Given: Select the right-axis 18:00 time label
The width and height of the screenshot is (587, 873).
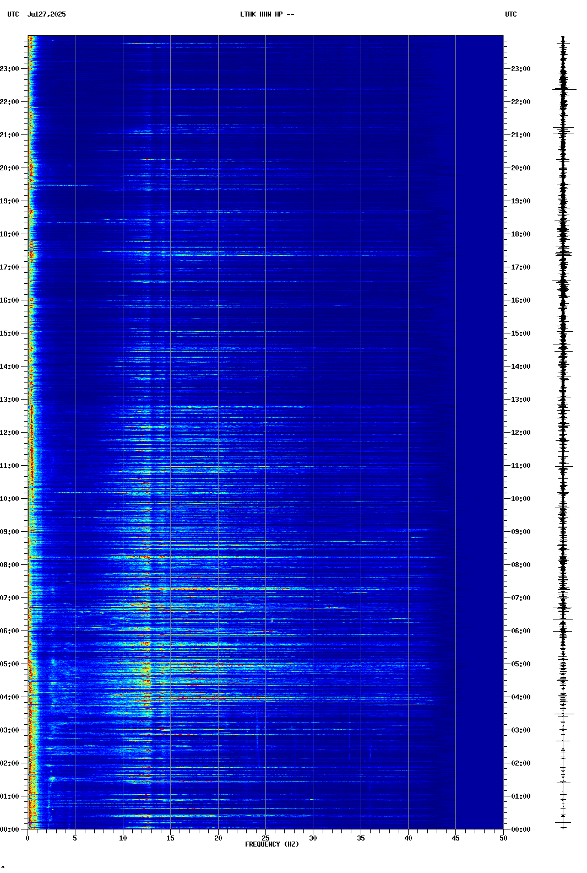Looking at the screenshot, I should pos(521,234).
